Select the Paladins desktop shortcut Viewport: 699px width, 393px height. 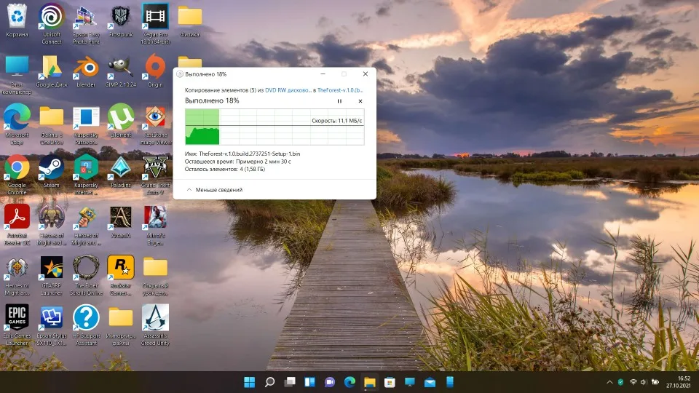coord(121,171)
